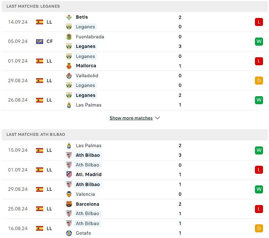This screenshot has height=238, width=269.
Task: Click the Valencia club crest icon
Action: tap(69, 194)
